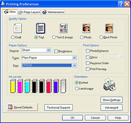
Task: Choose Portrait orientation
Action: (x=77, y=83)
